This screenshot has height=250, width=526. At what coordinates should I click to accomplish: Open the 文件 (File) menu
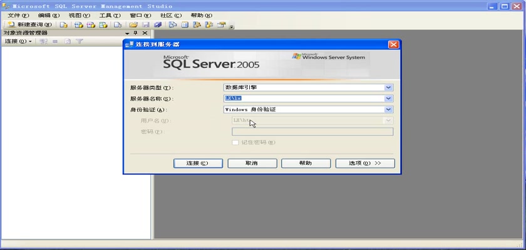point(18,16)
